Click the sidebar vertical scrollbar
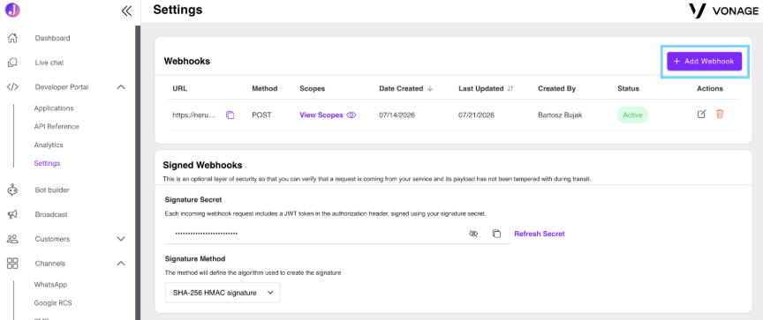The image size is (763, 320). point(138,173)
